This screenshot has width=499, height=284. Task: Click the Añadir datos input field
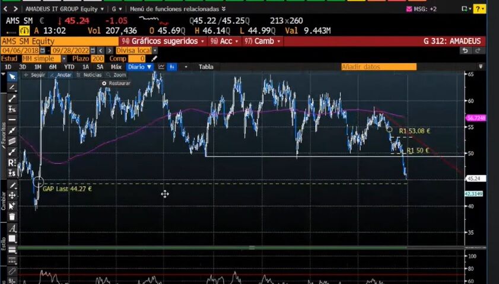[379, 67]
